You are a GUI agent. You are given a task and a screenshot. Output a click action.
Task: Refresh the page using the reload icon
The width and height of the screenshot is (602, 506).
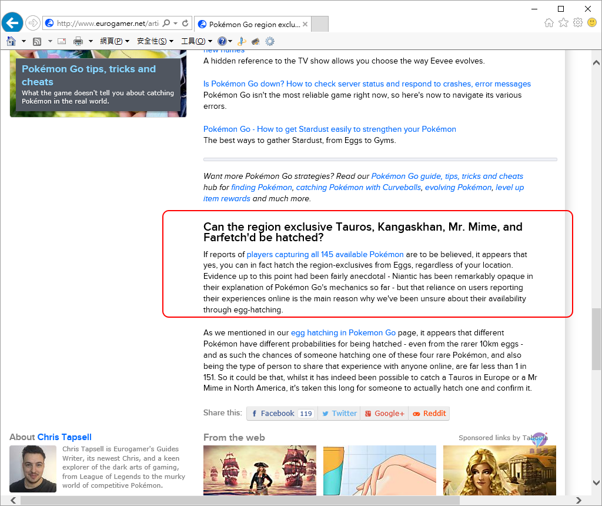(185, 23)
